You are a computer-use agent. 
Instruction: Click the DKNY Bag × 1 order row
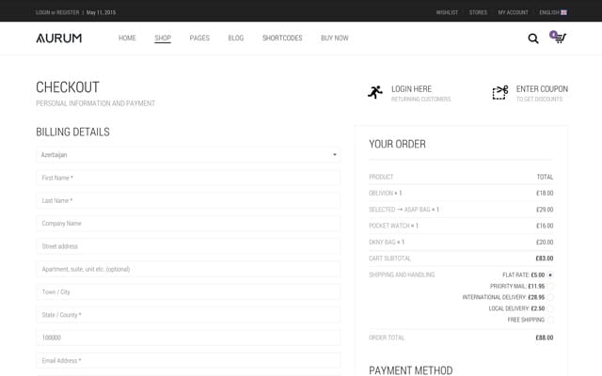pos(461,243)
